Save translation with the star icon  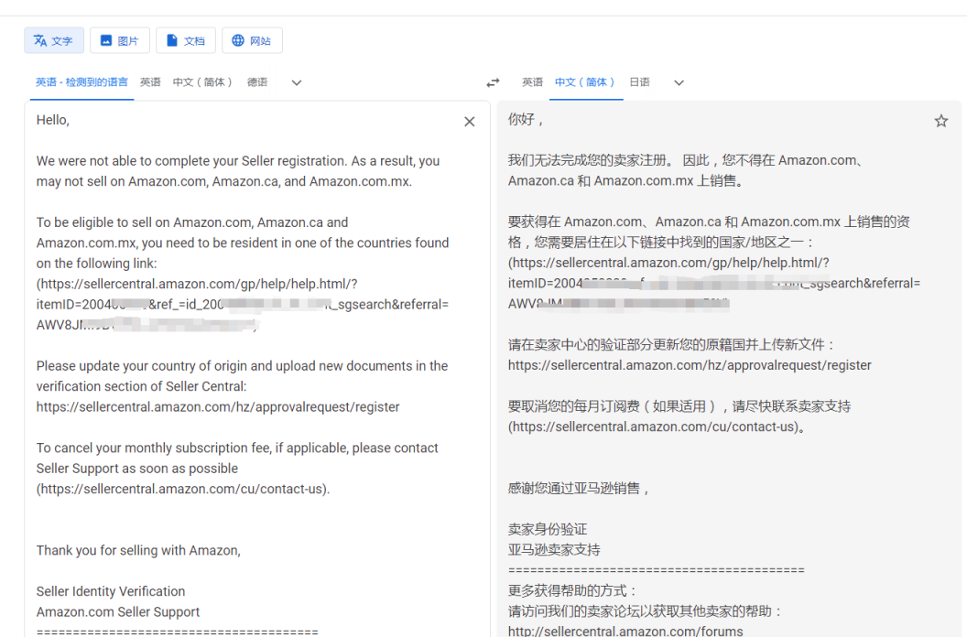tap(941, 121)
